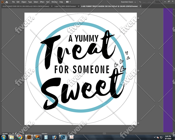The height and width of the screenshot is (140, 175).
Task: Click the network tray icon
Action: tap(161, 138)
